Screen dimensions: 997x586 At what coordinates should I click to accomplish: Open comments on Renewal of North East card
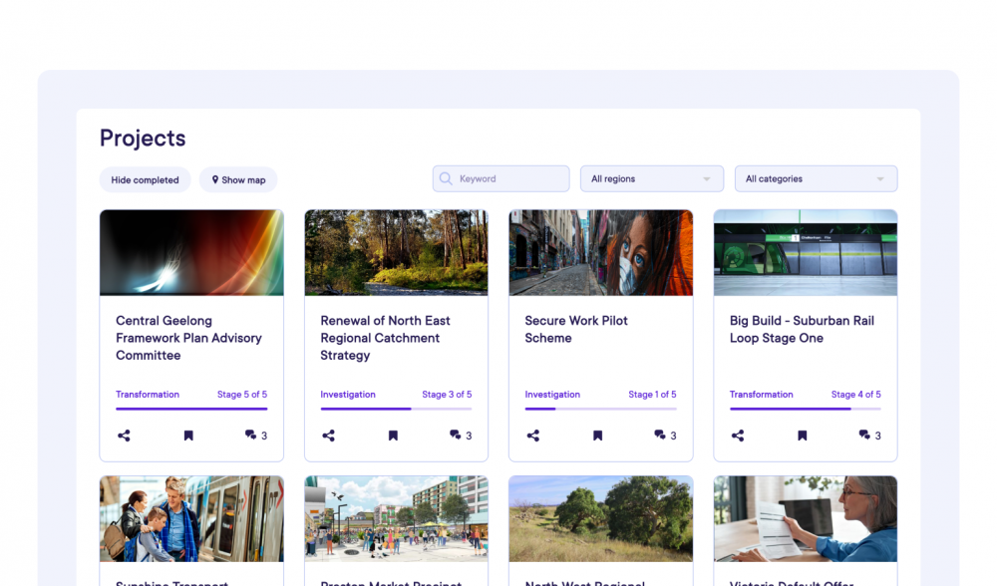460,436
